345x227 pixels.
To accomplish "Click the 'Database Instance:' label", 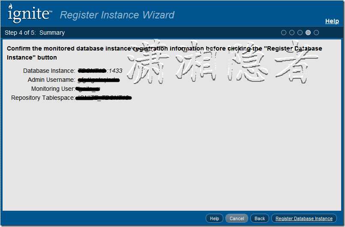I will (49, 71).
